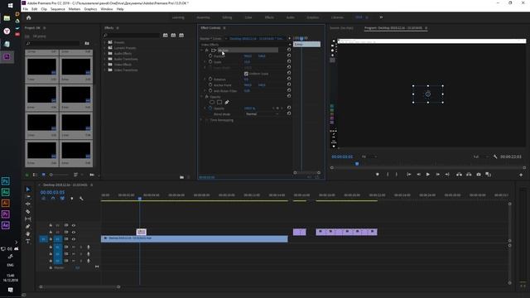This screenshot has width=530, height=298.
Task: Toggle Position animation stopwatch
Action: coord(210,56)
